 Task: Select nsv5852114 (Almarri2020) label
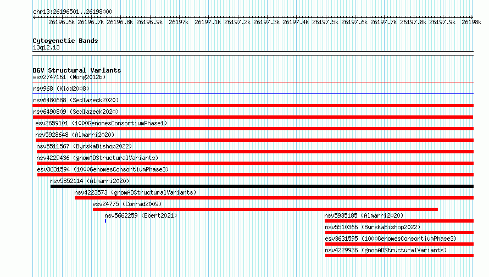(90, 181)
